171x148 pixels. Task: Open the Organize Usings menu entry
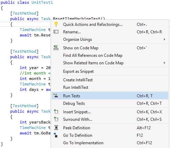point(110,39)
